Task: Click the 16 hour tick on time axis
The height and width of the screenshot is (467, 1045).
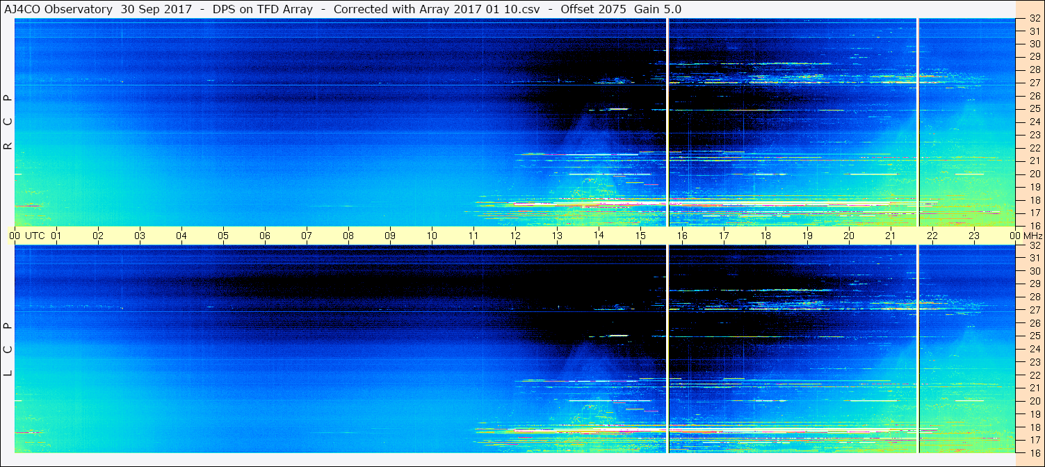Action: tap(682, 236)
